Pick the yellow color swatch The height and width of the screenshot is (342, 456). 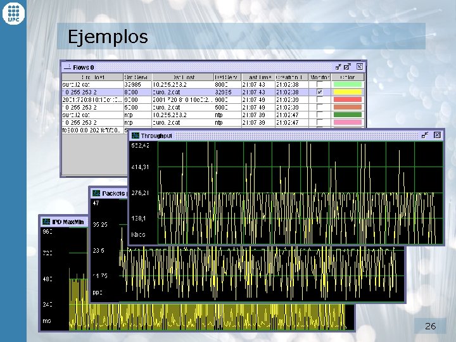[348, 92]
